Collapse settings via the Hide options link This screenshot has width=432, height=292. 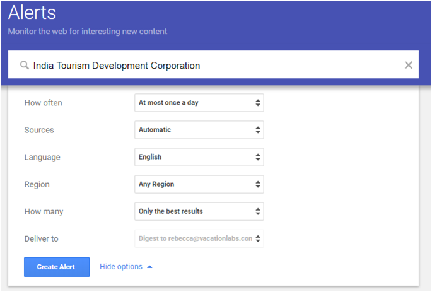121,267
